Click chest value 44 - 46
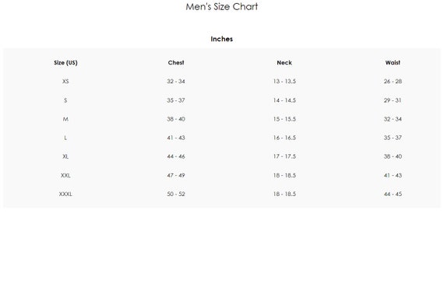This screenshot has width=444, height=294. pyautogui.click(x=176, y=156)
